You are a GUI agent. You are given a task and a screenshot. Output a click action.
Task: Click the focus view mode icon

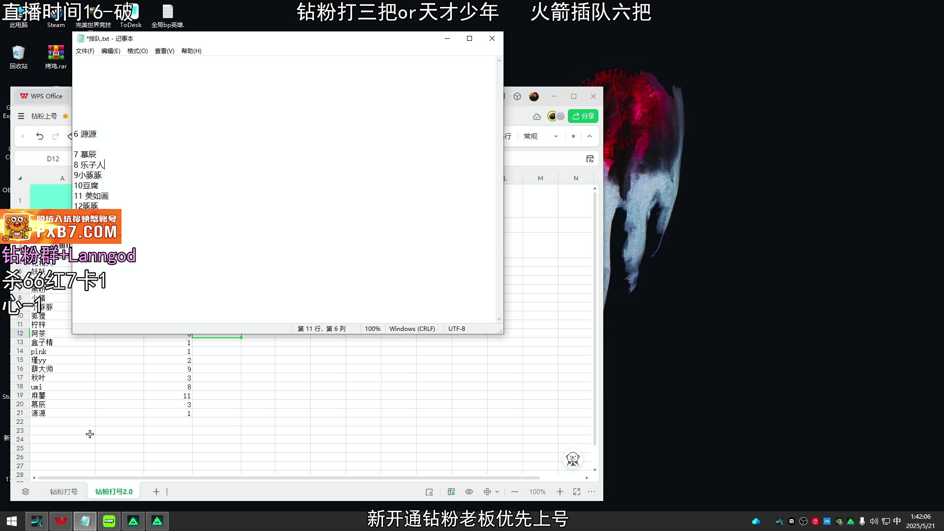(x=487, y=492)
